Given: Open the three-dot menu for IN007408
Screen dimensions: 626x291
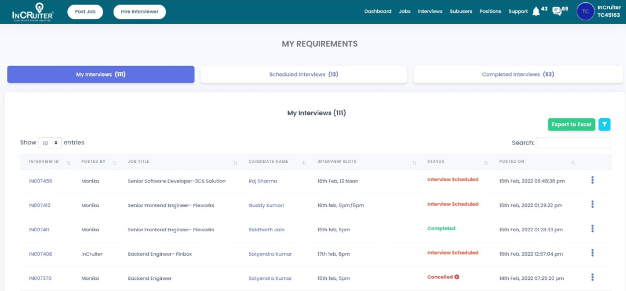Looking at the screenshot, I should click(x=592, y=253).
